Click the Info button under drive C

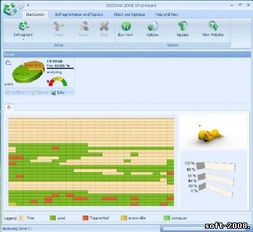coord(58,93)
